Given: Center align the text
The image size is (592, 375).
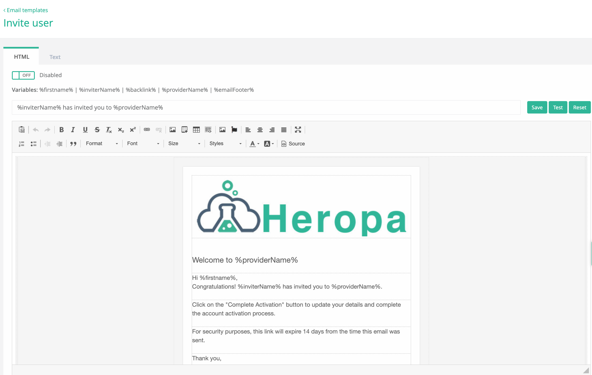Looking at the screenshot, I should tap(260, 130).
